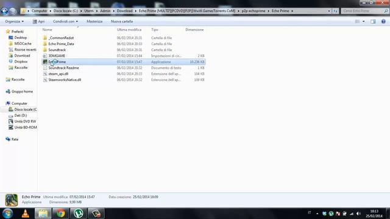Click Utenti in the address bar path
Image resolution: width=390 pixels, height=219 pixels.
tap(89, 11)
